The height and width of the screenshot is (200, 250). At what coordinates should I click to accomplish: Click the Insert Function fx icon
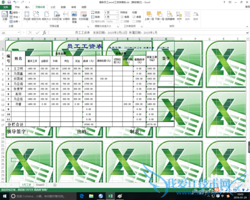pos(44,32)
